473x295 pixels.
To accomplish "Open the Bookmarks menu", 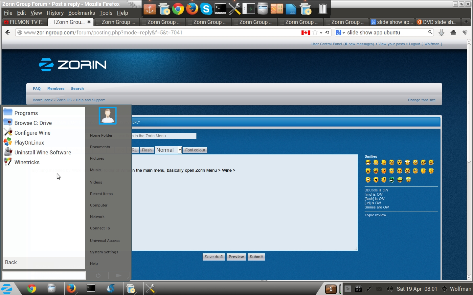I will (x=81, y=13).
